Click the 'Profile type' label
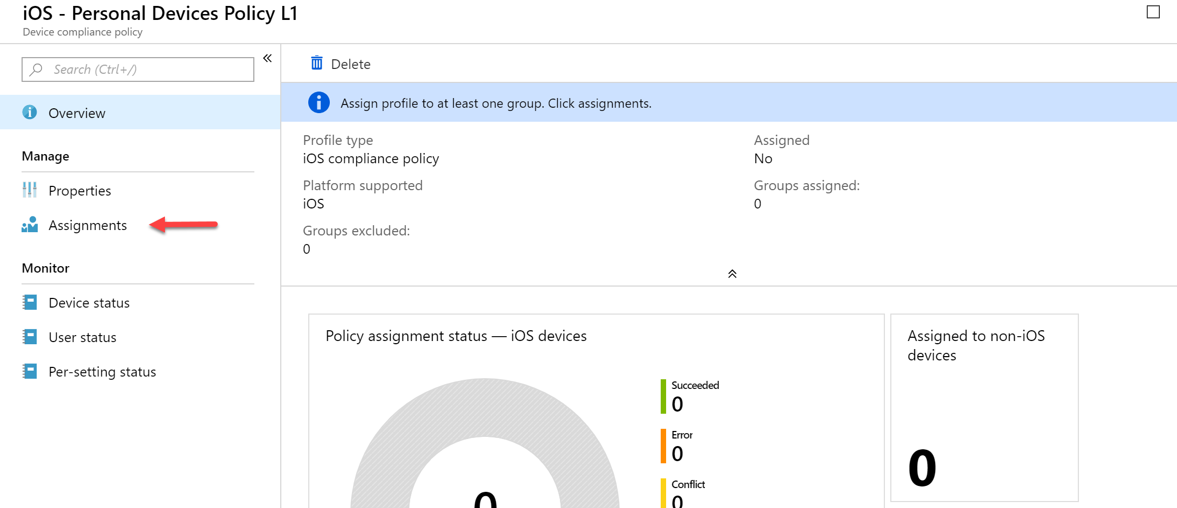1177x508 pixels. pyautogui.click(x=338, y=141)
